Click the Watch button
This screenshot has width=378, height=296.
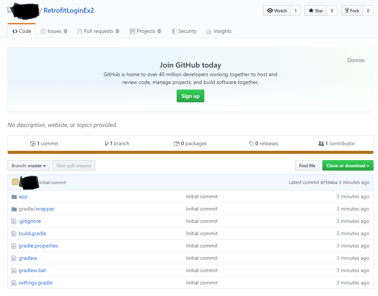click(277, 10)
